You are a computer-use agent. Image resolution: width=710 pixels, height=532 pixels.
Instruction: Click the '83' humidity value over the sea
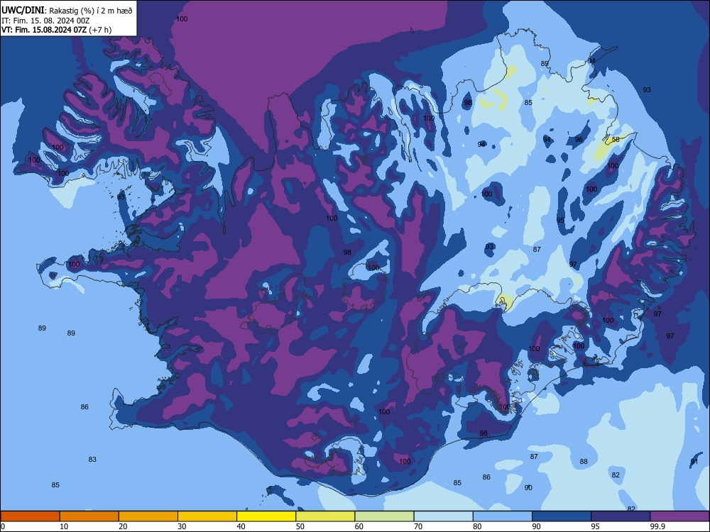tap(92, 459)
